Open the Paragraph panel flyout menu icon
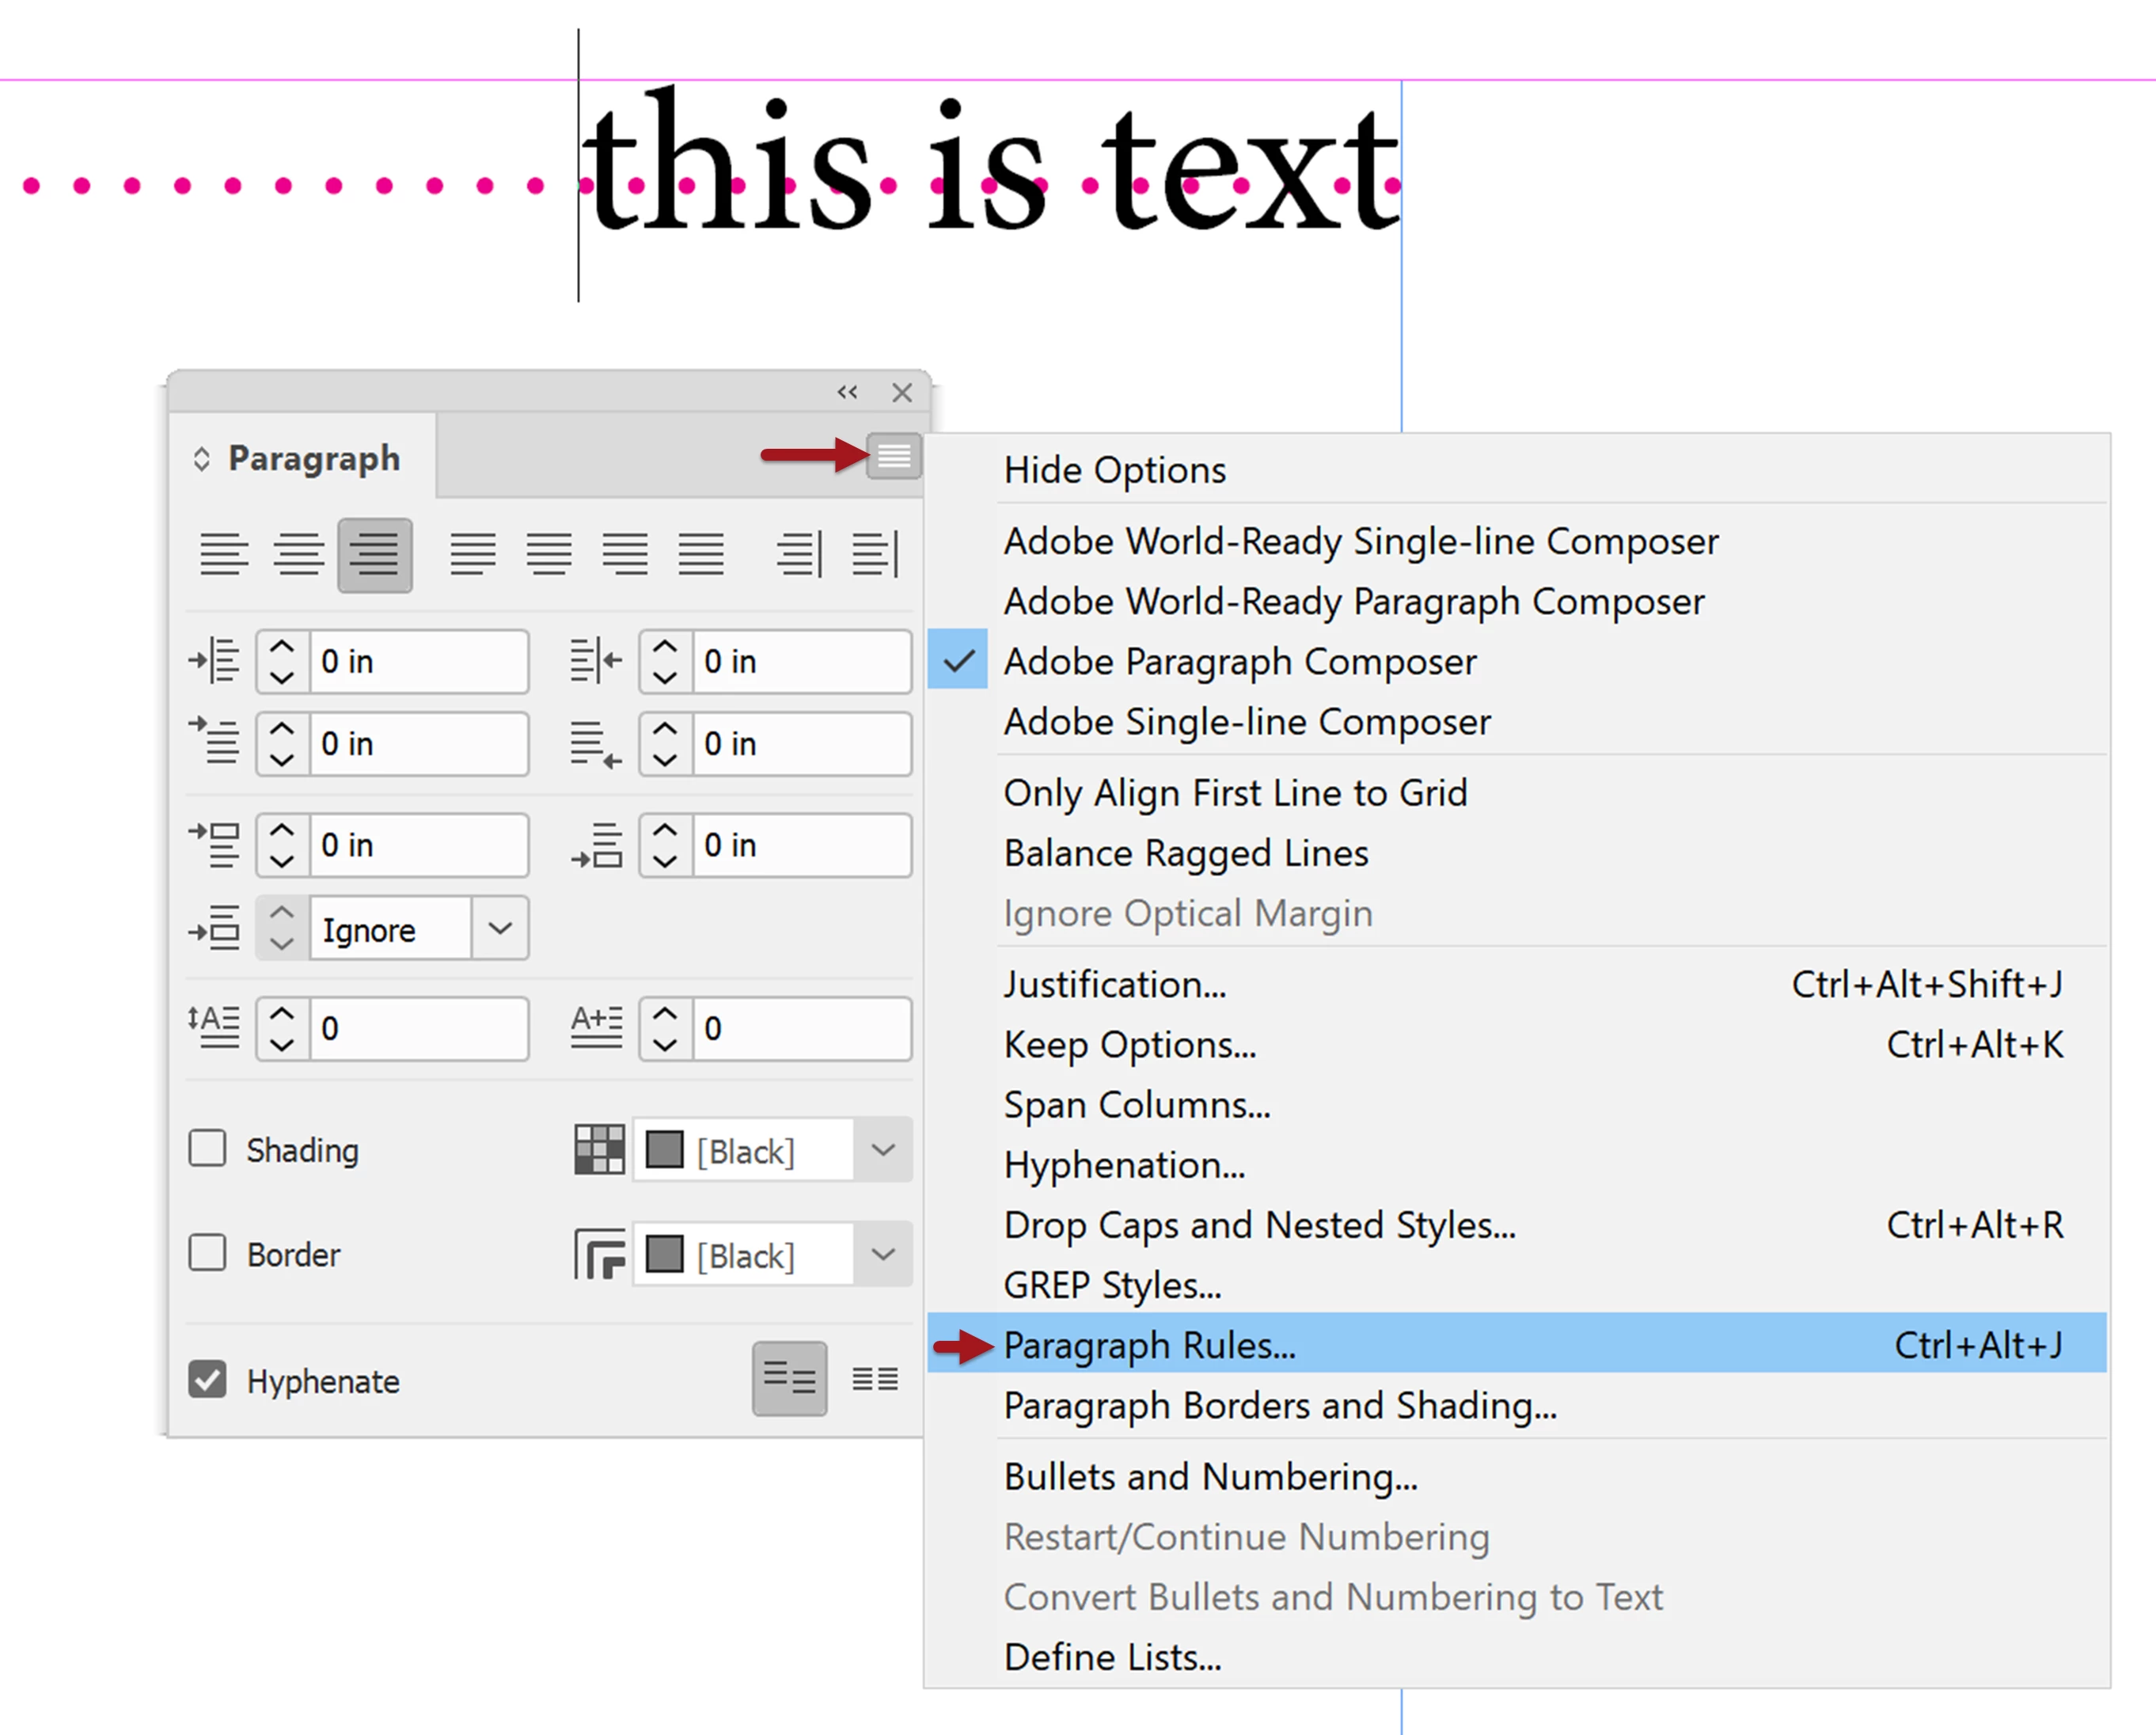 (x=893, y=457)
